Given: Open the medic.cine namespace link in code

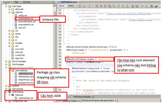Looking at the screenshot, I should point(141,19).
